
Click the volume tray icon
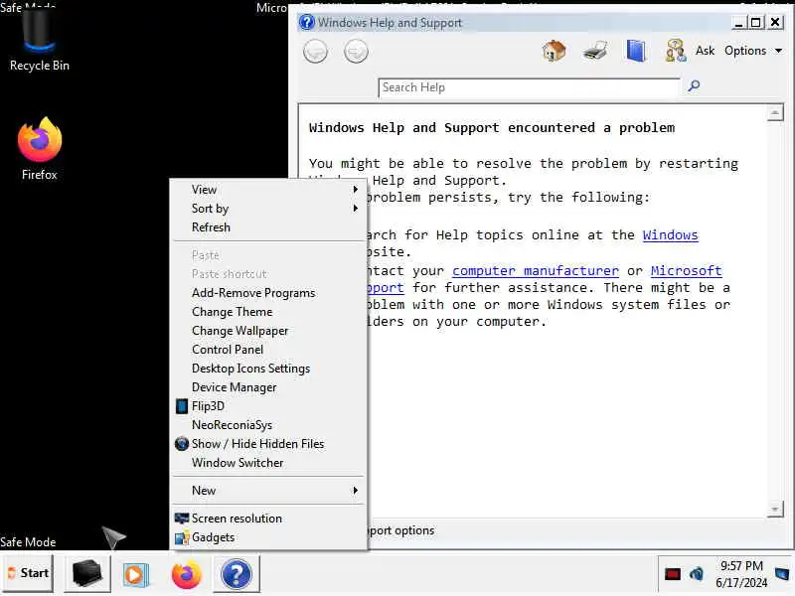697,574
